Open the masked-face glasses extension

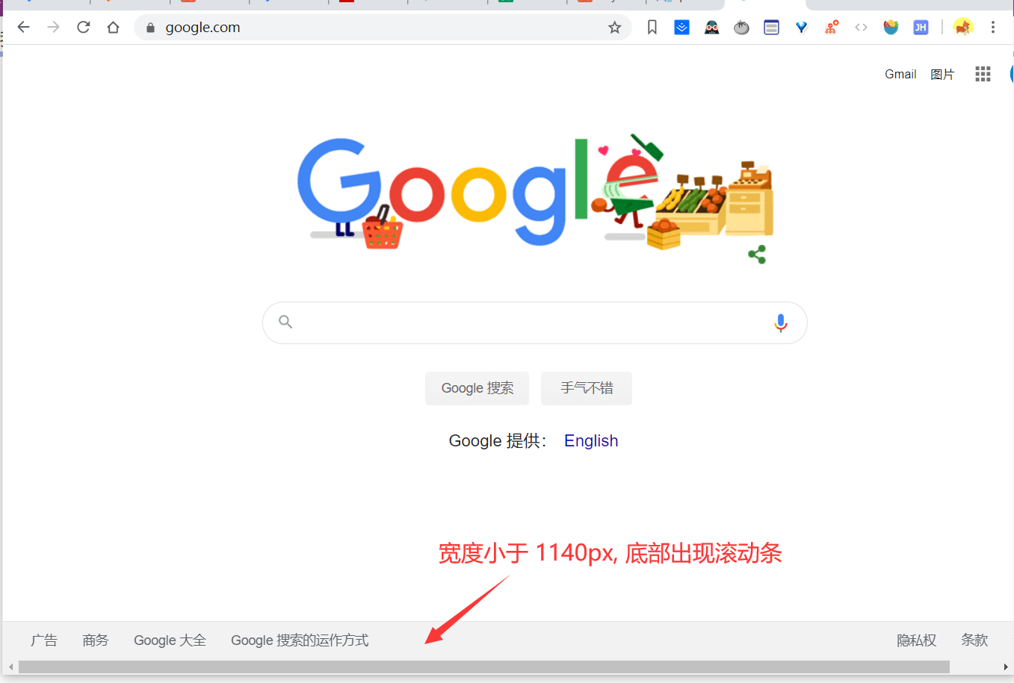pyautogui.click(x=712, y=28)
